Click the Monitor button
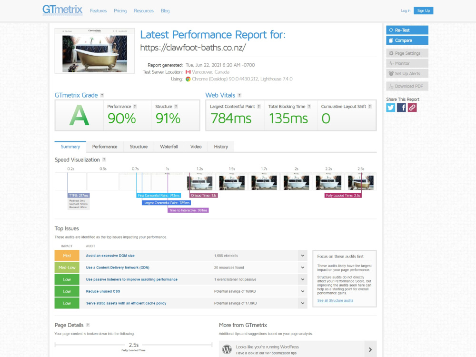 tap(407, 63)
